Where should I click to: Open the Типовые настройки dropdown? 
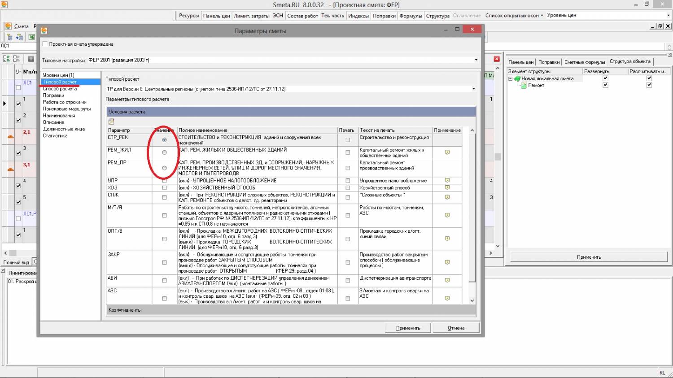pos(476,60)
